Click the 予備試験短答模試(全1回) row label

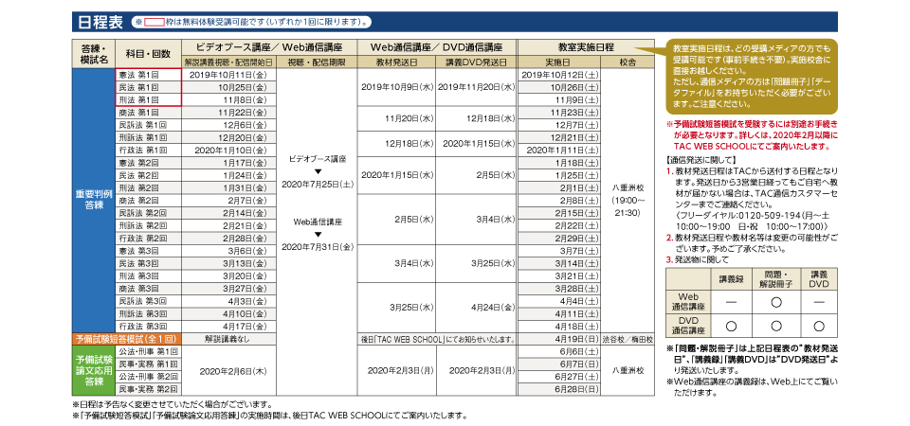(x=125, y=338)
